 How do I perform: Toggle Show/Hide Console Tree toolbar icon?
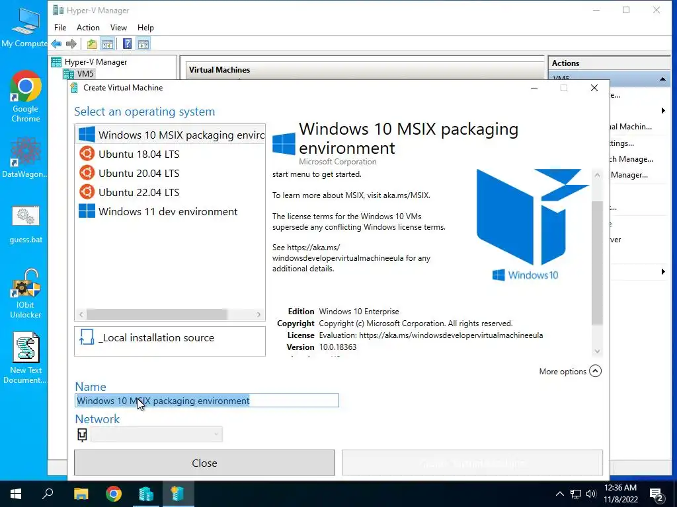pos(108,44)
